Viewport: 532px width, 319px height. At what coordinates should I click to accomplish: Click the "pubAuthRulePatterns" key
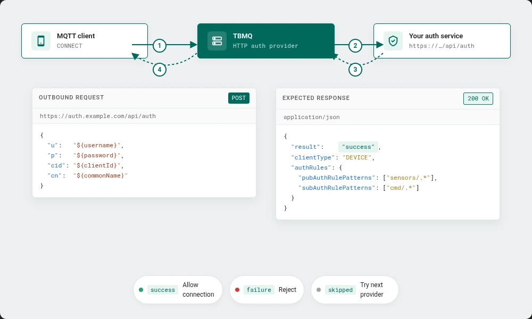pos(337,178)
